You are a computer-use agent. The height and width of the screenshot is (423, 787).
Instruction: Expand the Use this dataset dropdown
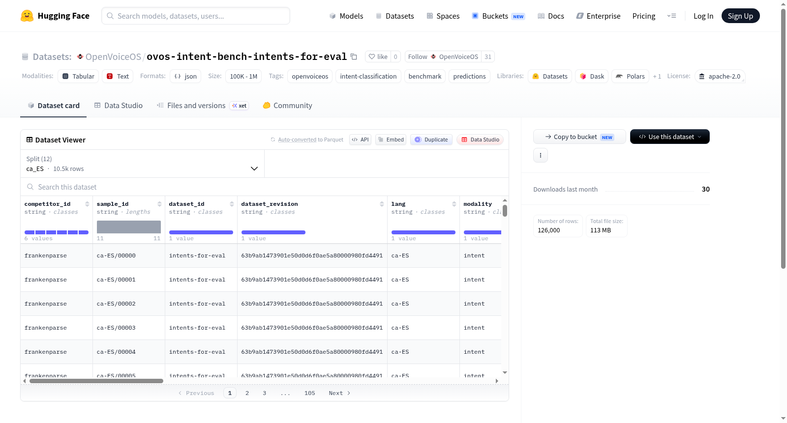pos(670,137)
